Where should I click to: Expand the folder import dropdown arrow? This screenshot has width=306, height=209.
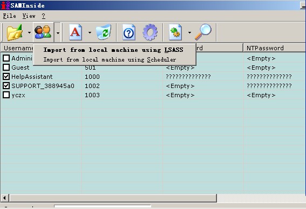tap(29, 32)
